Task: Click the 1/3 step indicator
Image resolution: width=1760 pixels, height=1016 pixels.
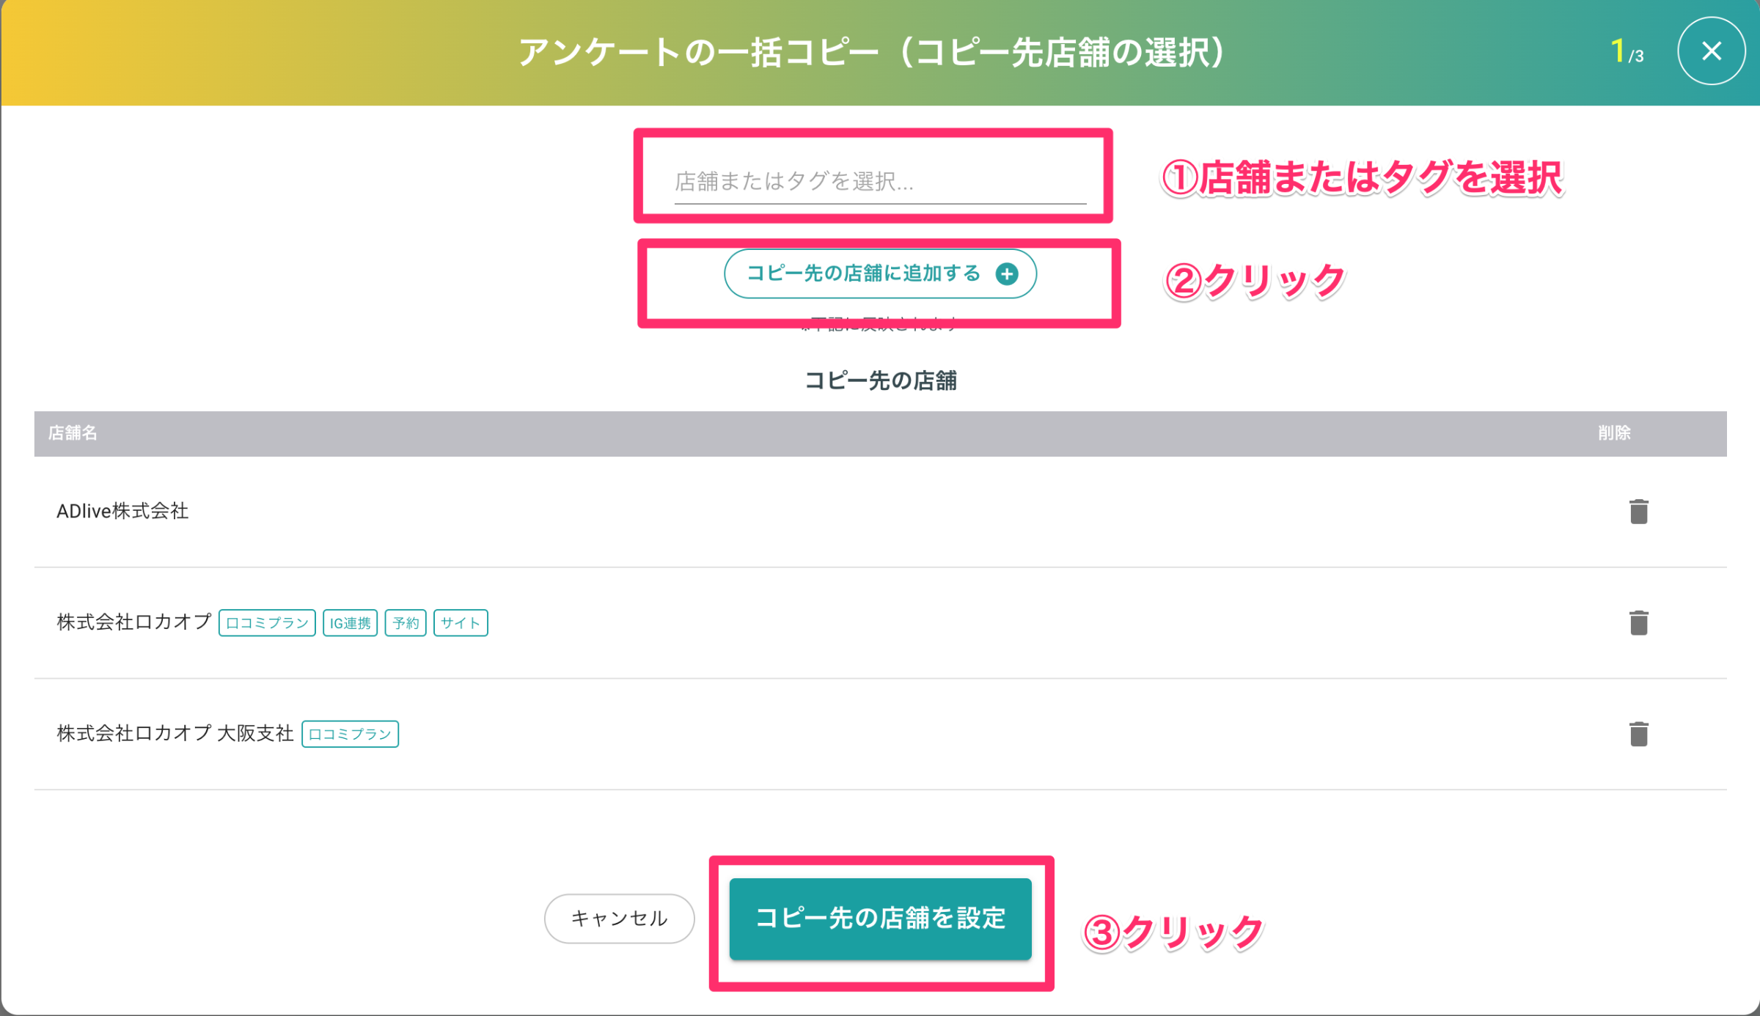Action: 1626,53
